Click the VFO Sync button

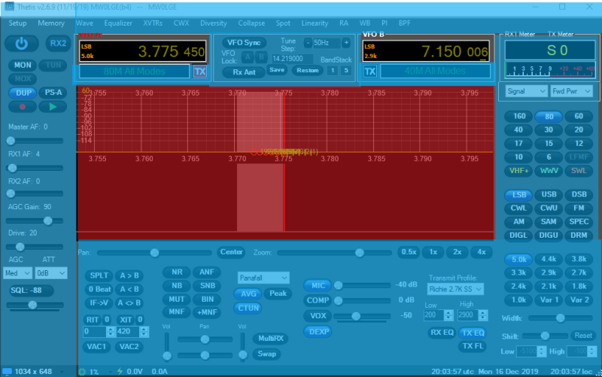coord(244,43)
